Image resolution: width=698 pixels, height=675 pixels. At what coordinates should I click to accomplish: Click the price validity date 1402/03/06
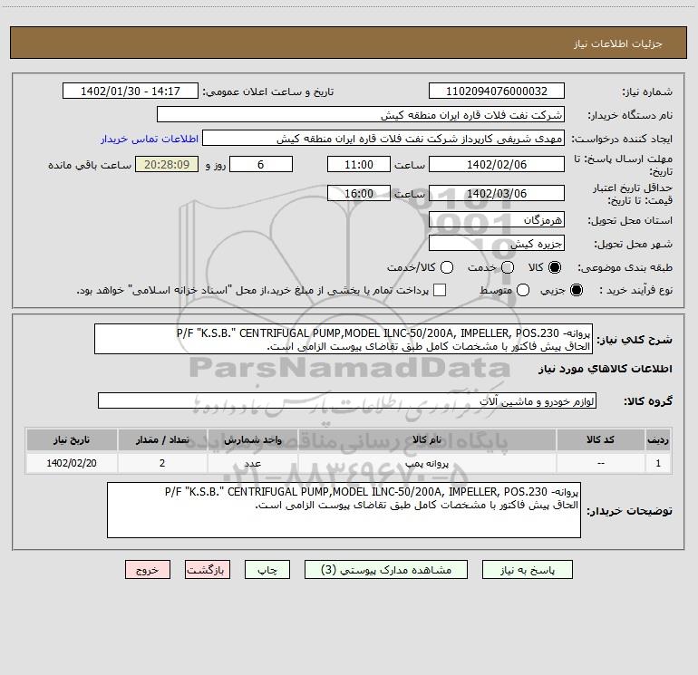click(x=497, y=194)
